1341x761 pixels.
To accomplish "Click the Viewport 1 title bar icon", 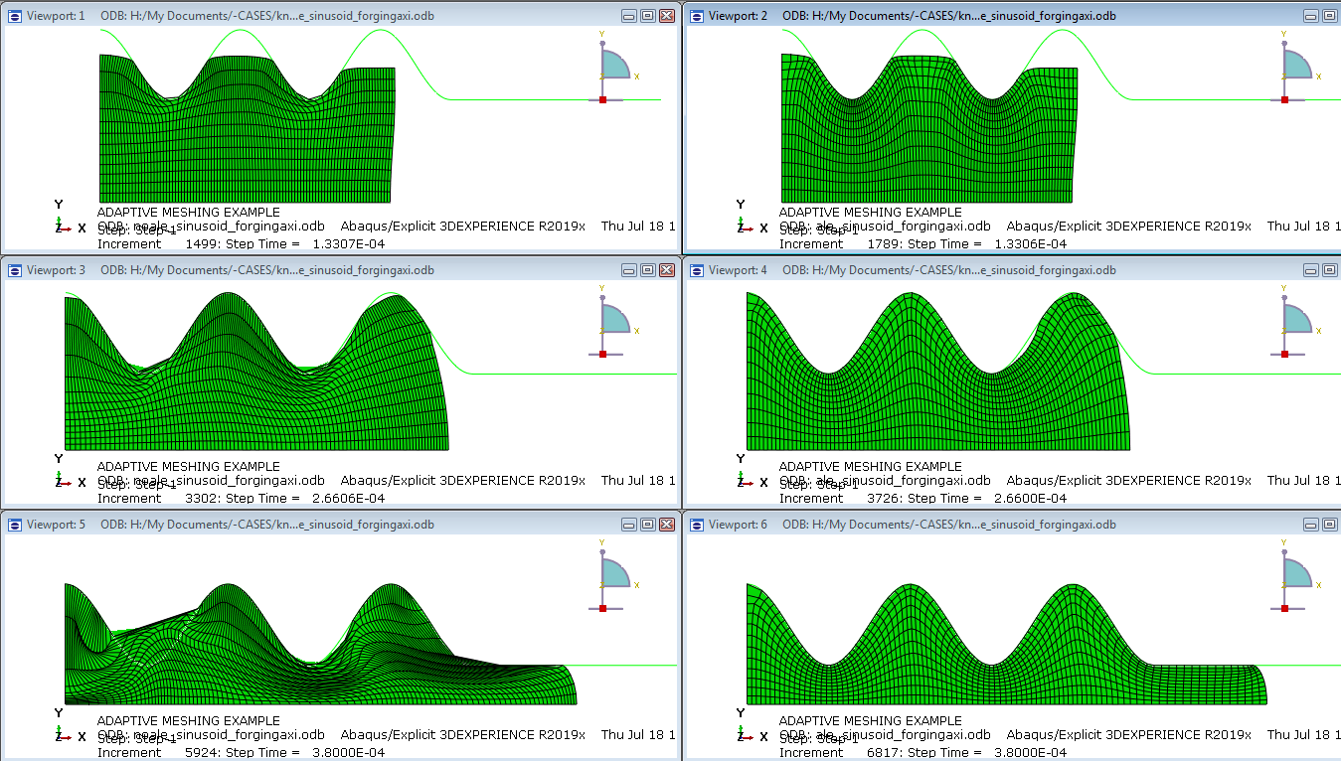I will pyautogui.click(x=14, y=15).
